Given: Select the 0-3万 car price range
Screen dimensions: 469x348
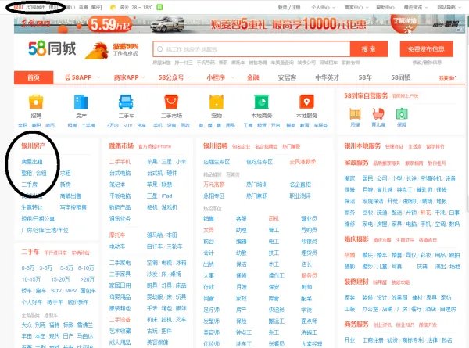Looking at the screenshot, I should pos(28,267).
